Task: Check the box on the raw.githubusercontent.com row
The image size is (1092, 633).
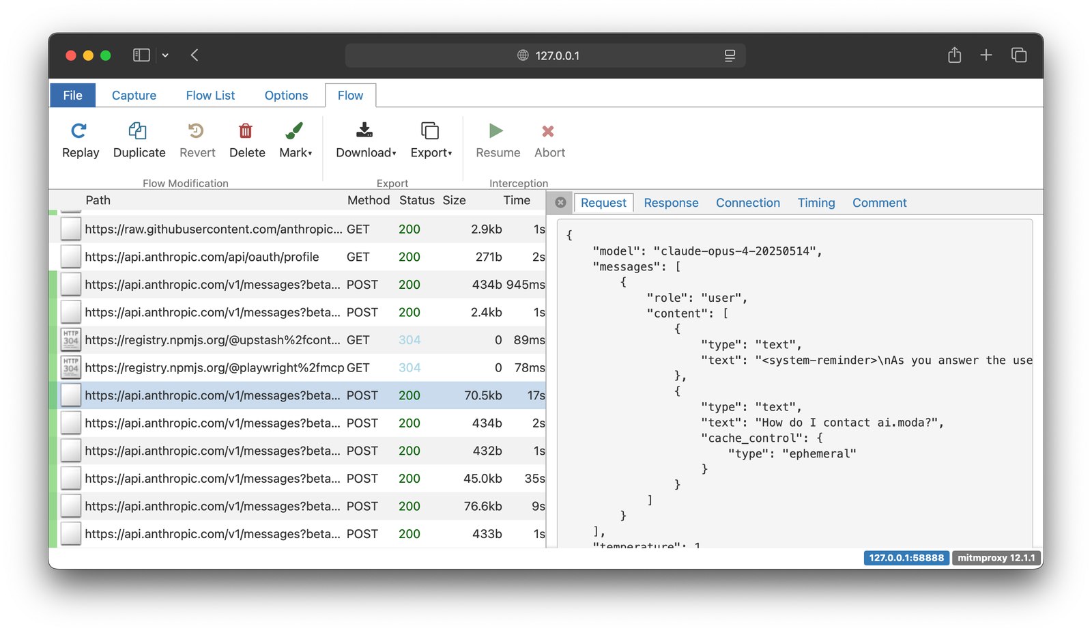Action: click(x=70, y=229)
